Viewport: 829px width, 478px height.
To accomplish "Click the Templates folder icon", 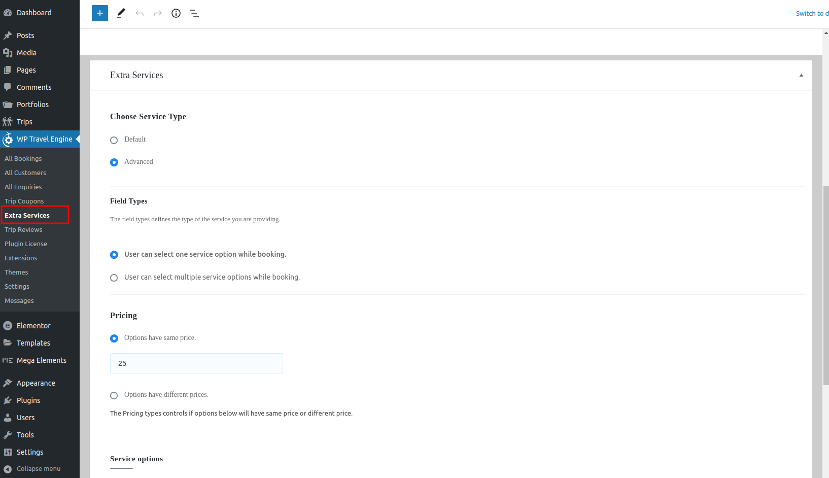I will click(8, 343).
